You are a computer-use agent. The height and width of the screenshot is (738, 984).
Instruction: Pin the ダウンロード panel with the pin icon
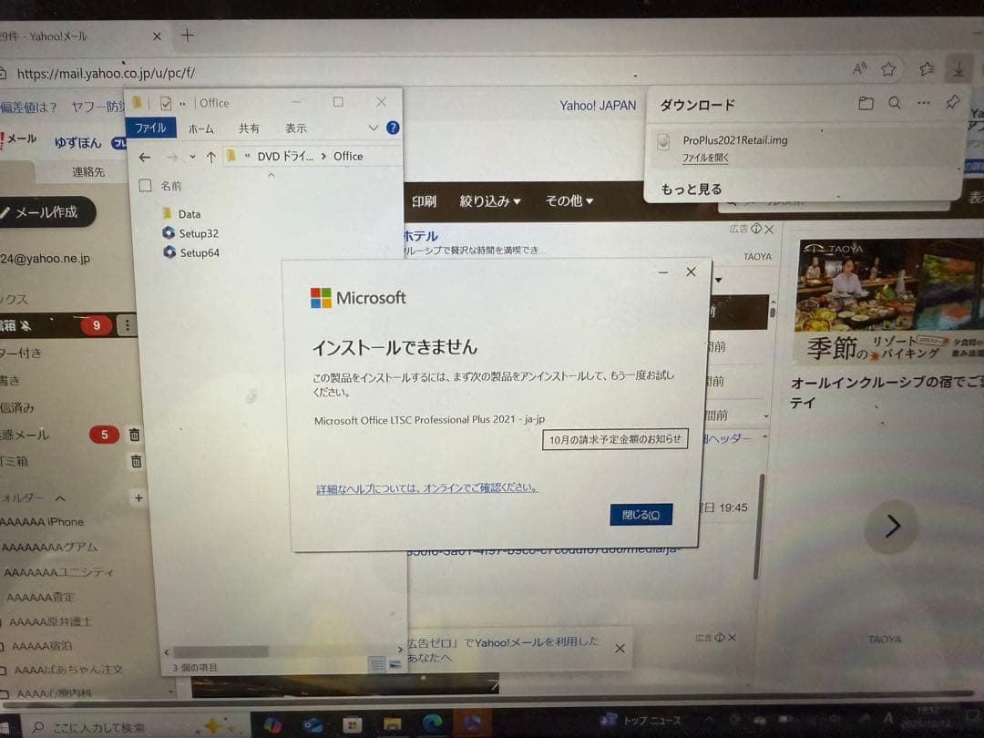click(952, 103)
